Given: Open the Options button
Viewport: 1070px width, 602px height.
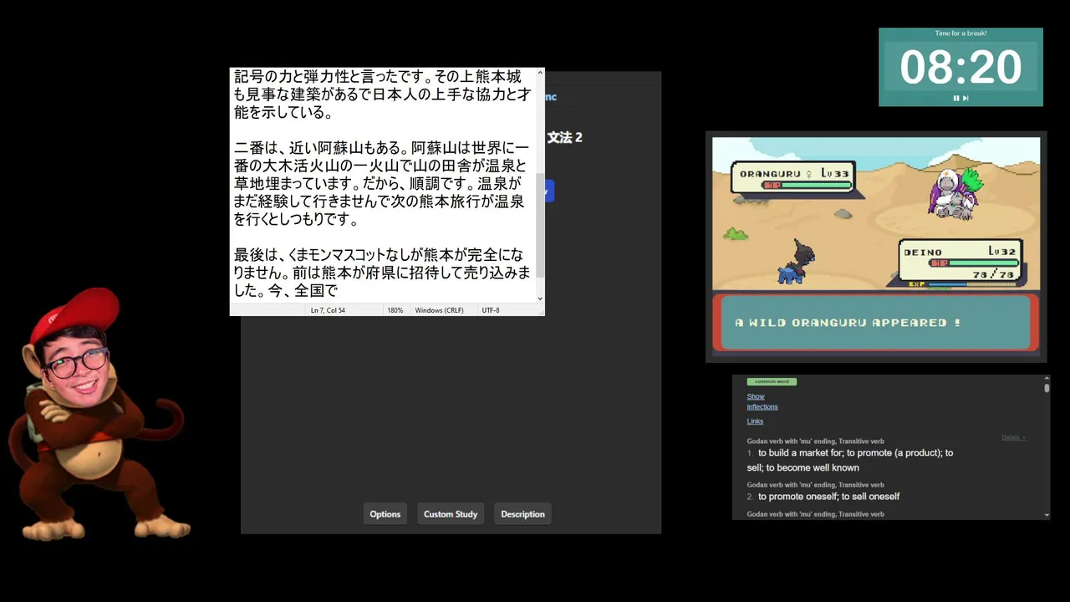Looking at the screenshot, I should pos(385,514).
